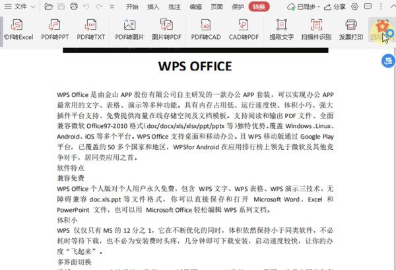Image resolution: width=396 pixels, height=270 pixels.
Task: Open the three-dot more options menu
Action: point(381,7)
